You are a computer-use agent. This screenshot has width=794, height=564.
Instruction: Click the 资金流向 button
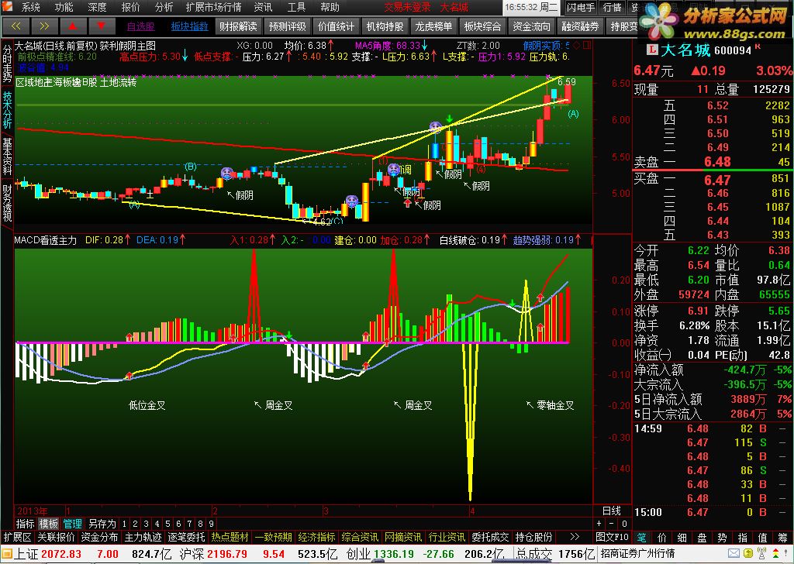click(531, 26)
